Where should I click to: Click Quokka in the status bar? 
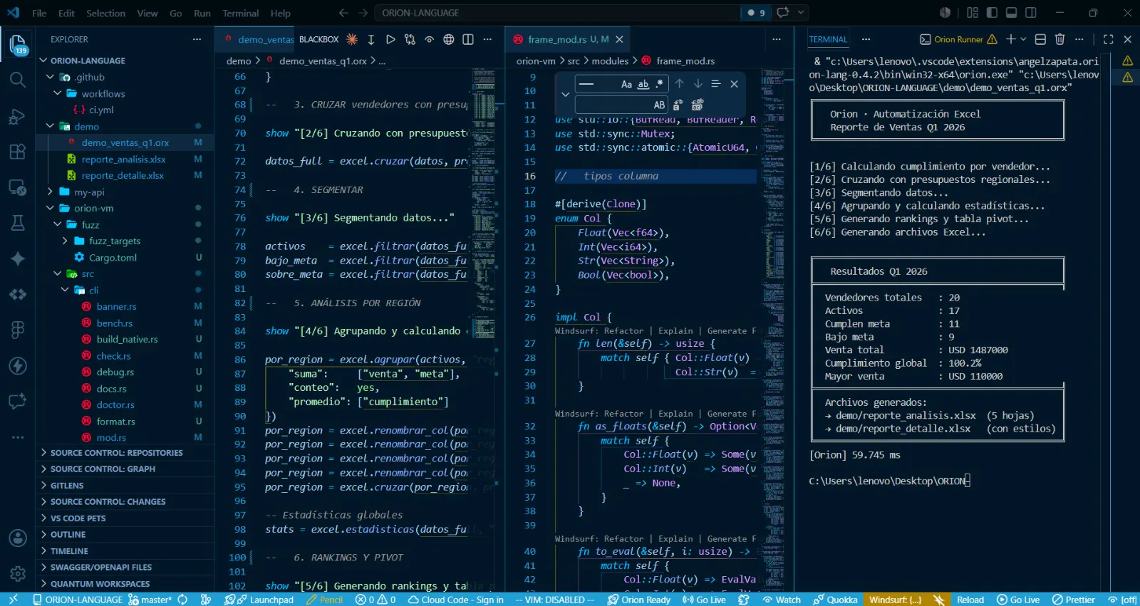pyautogui.click(x=836, y=600)
